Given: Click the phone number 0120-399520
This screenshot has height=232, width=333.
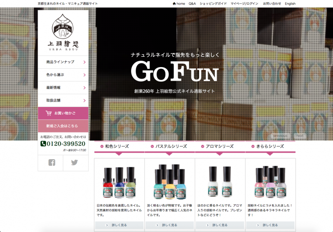Looking at the screenshot, I should tap(66, 144).
